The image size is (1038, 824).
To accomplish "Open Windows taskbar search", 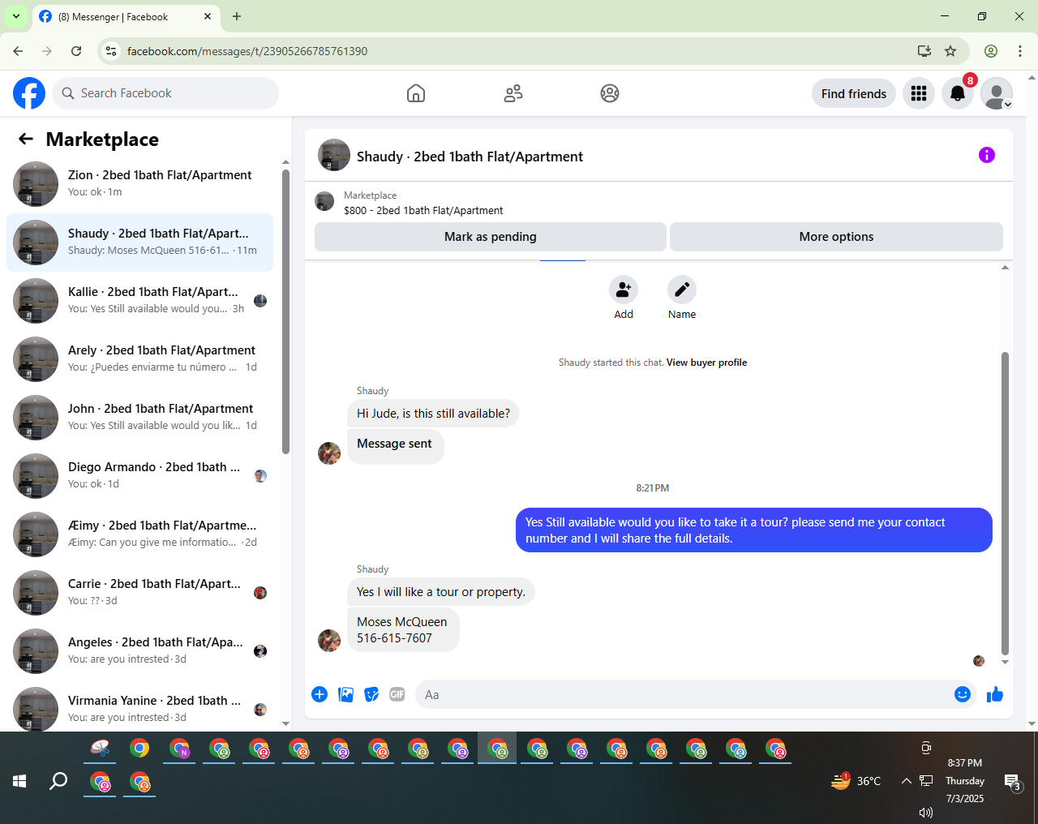I will [58, 781].
